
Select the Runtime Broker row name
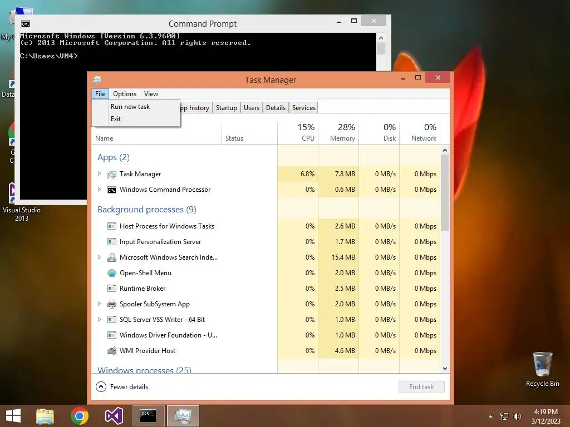[x=142, y=289]
